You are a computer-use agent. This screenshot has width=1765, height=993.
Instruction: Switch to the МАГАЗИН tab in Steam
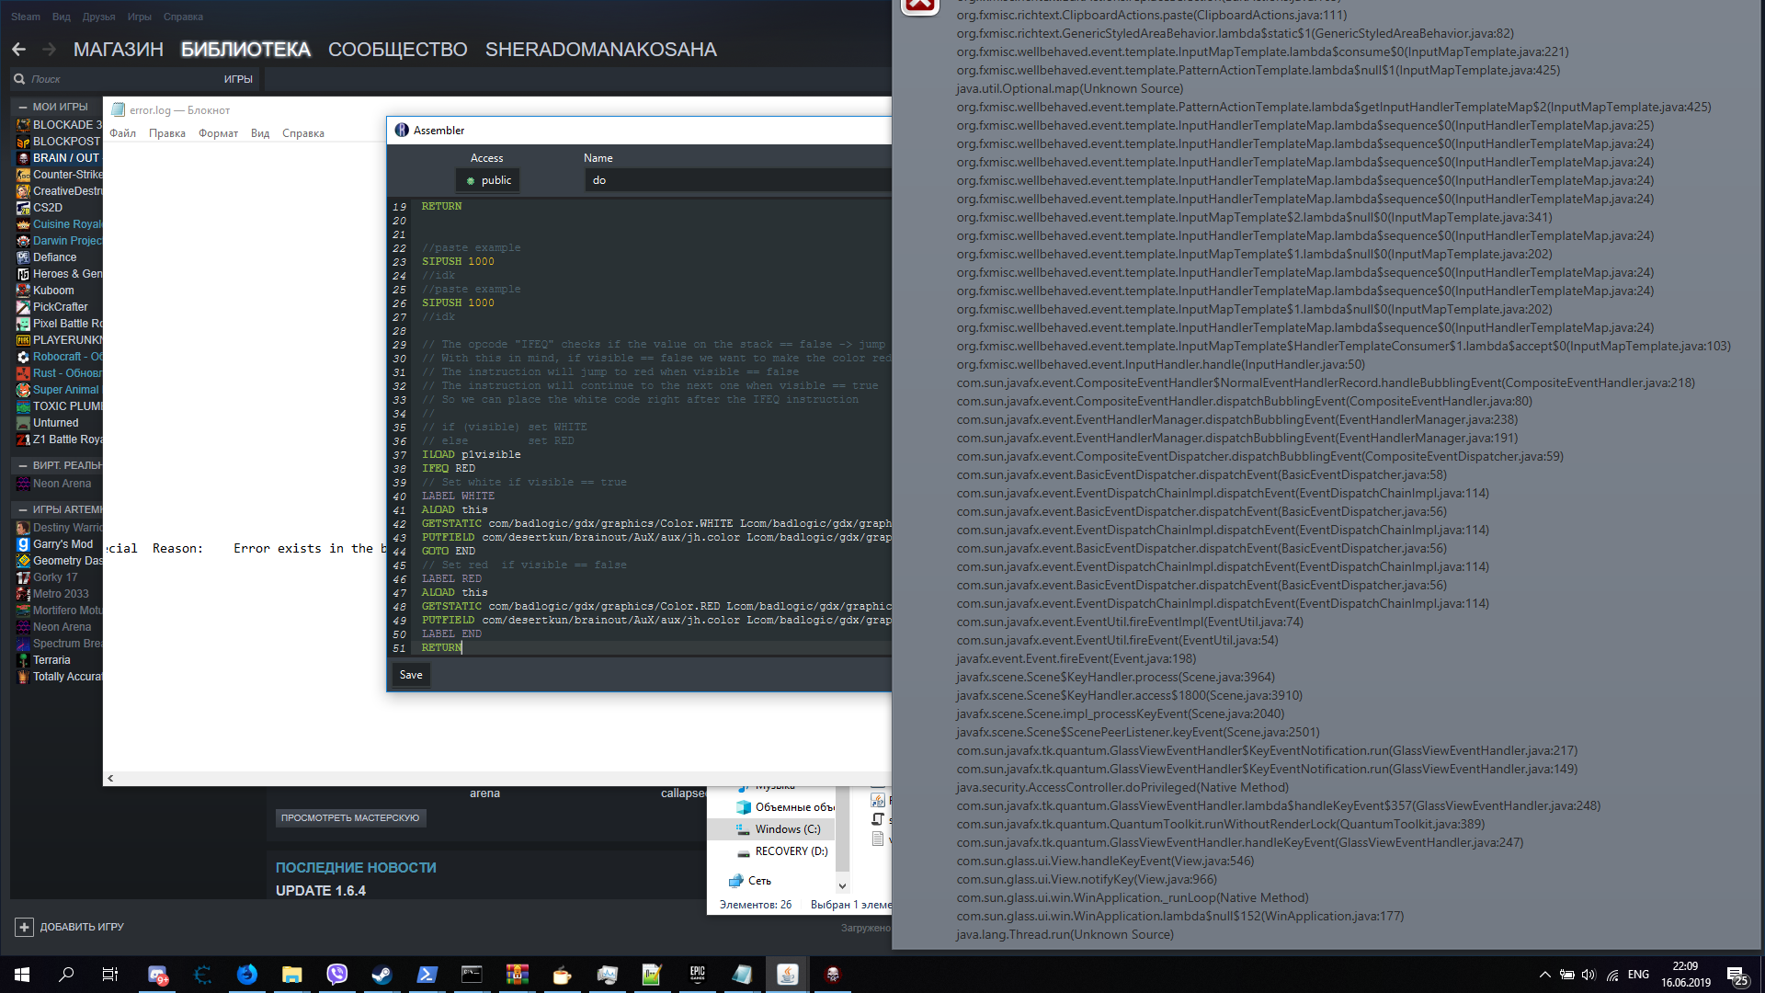pyautogui.click(x=118, y=50)
